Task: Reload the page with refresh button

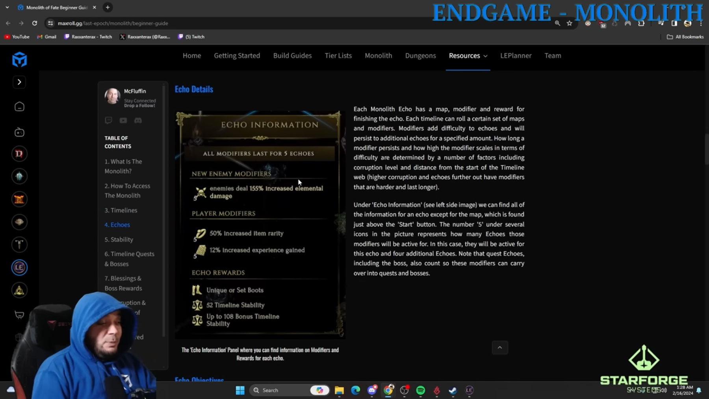Action: [35, 23]
